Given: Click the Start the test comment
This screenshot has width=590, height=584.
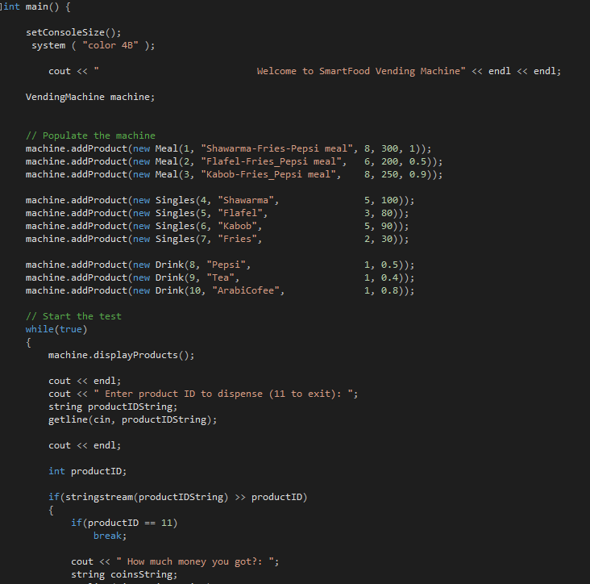Looking at the screenshot, I should point(73,316).
